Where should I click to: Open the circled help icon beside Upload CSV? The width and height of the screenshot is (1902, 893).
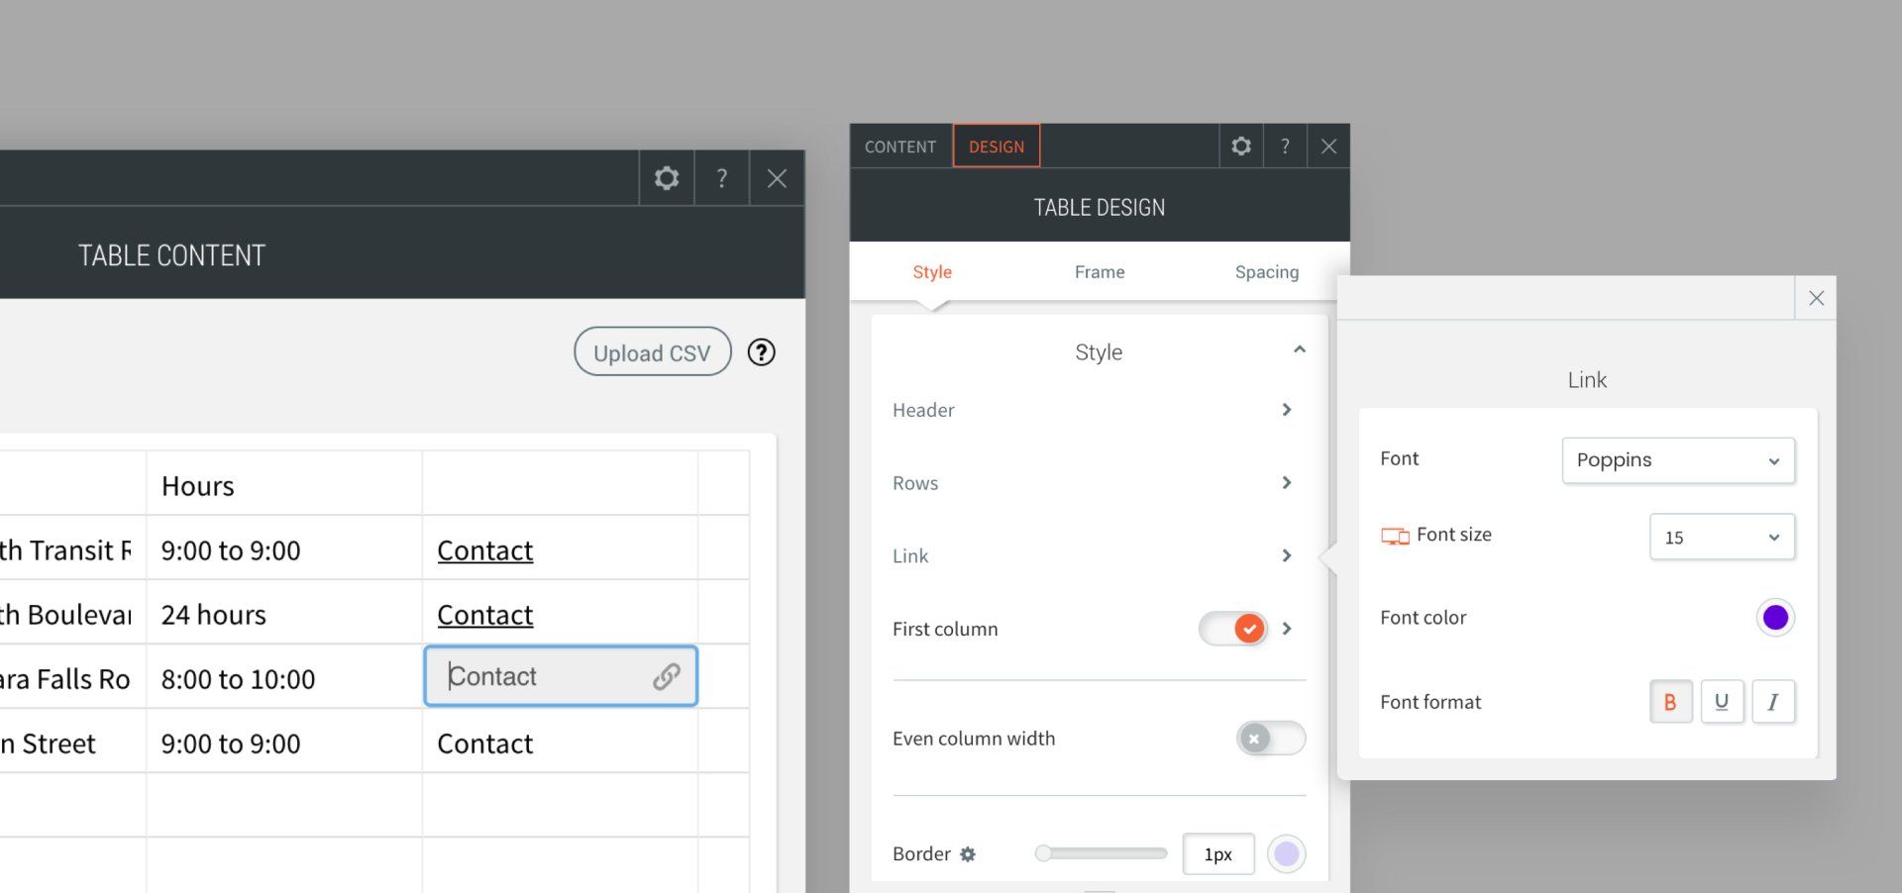coord(761,351)
